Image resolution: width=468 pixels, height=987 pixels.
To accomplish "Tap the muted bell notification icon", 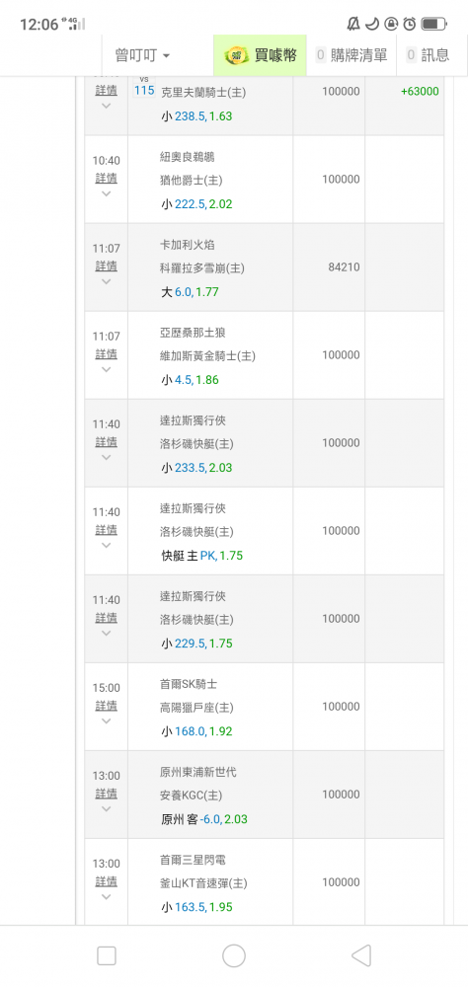I will coord(353,24).
